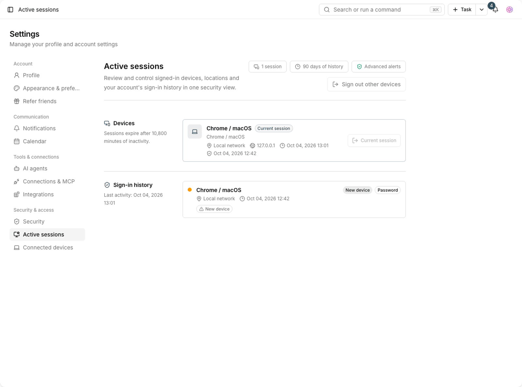Click the Calendar sidebar icon

[x=17, y=142]
